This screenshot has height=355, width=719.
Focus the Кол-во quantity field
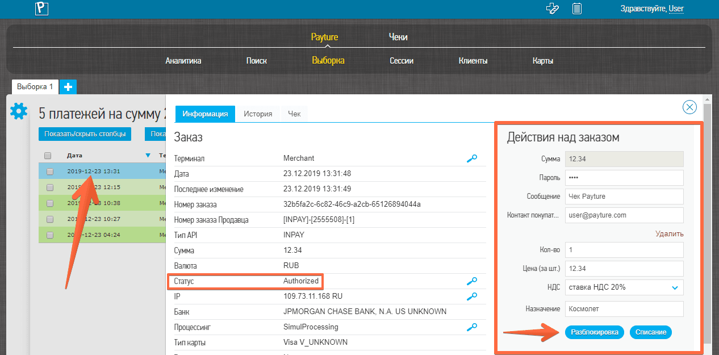coord(624,250)
